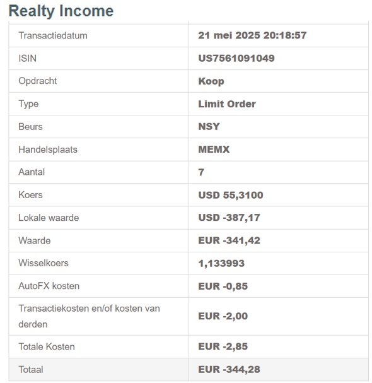Select the Limit Order type value

point(227,104)
